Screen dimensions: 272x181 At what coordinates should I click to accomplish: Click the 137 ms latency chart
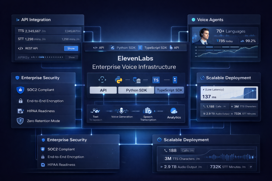pyautogui.click(x=229, y=93)
